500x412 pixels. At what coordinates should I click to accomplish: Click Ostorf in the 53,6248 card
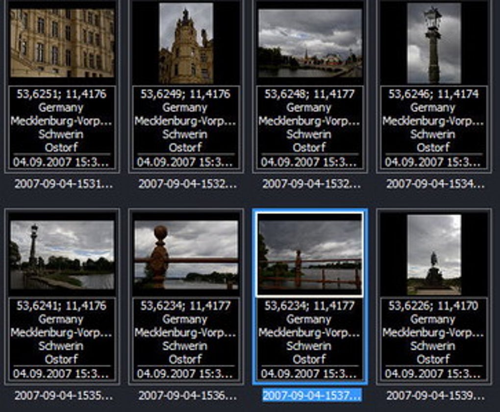click(x=309, y=148)
